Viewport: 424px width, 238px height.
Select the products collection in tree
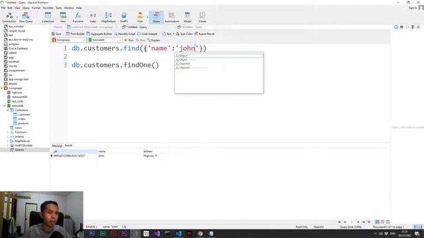pyautogui.click(x=23, y=124)
